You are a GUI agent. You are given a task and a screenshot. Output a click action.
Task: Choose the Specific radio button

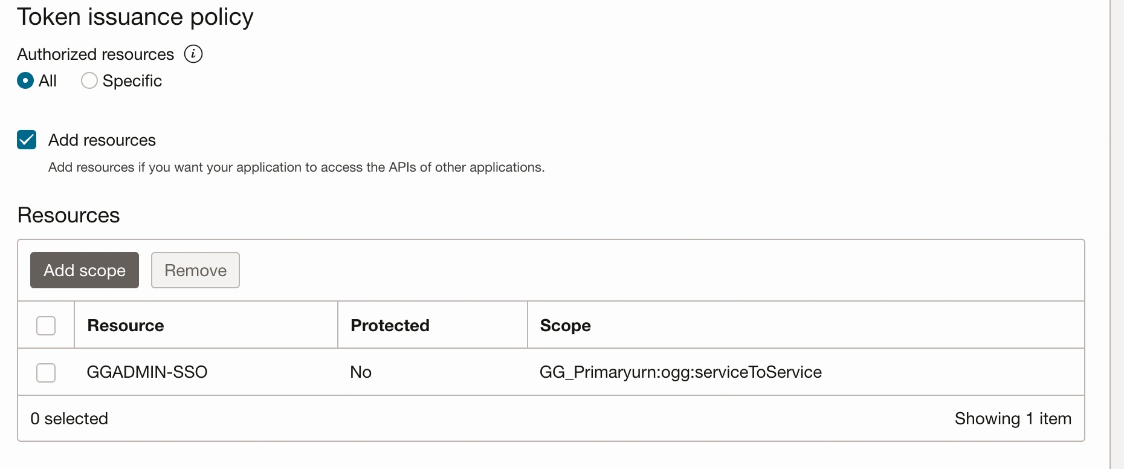pos(89,80)
